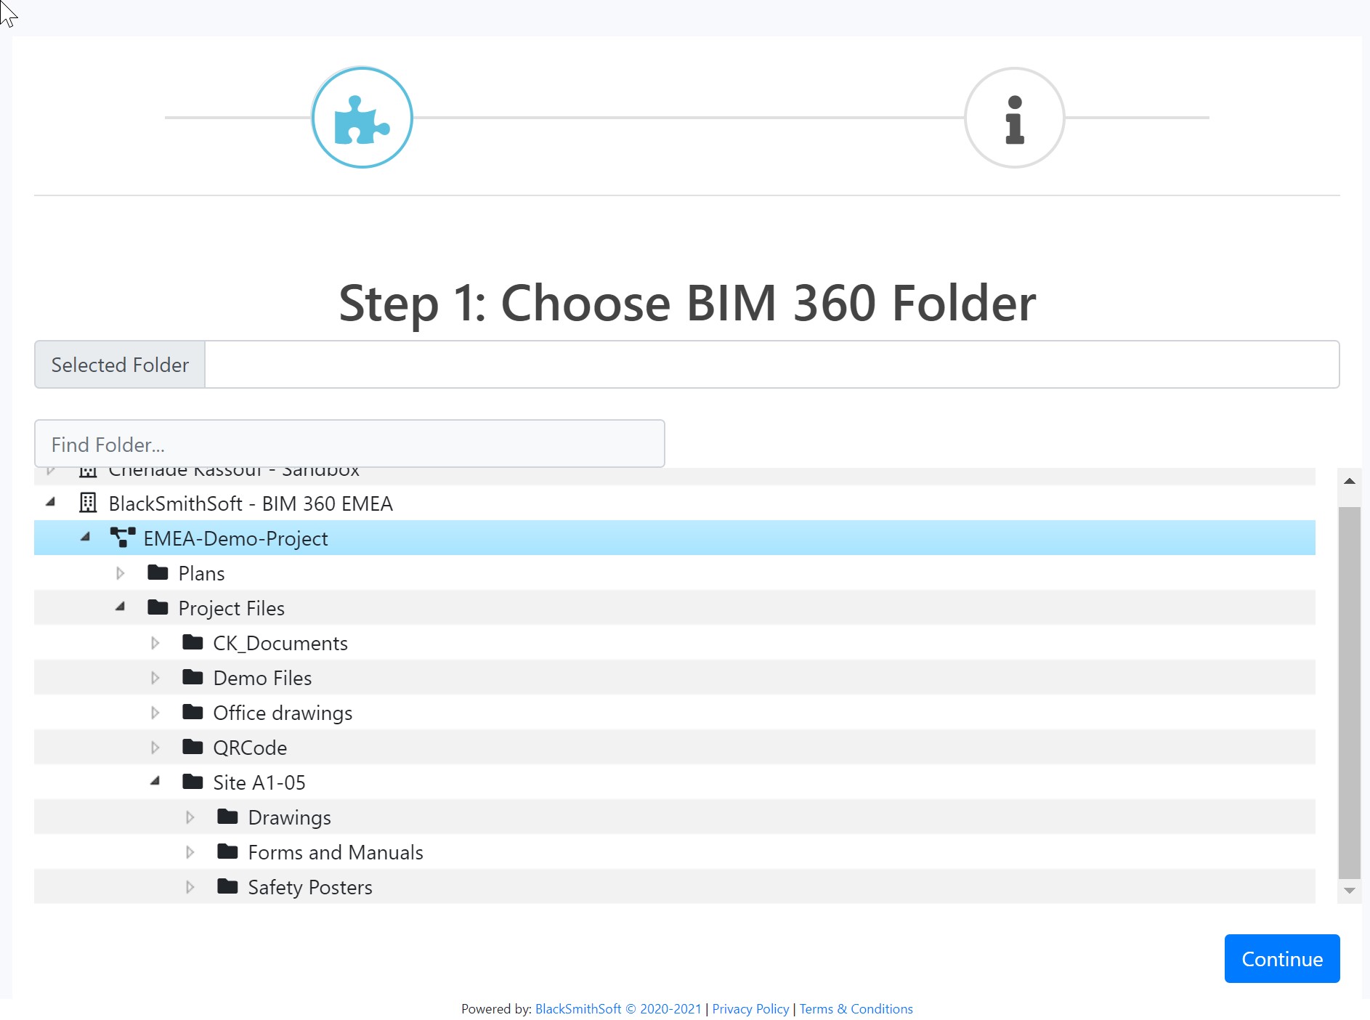This screenshot has width=1370, height=1020.
Task: Collapse the Project Files folder
Action: (121, 607)
